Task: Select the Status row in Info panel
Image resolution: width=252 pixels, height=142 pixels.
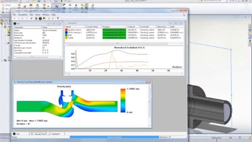Action: click(x=37, y=30)
